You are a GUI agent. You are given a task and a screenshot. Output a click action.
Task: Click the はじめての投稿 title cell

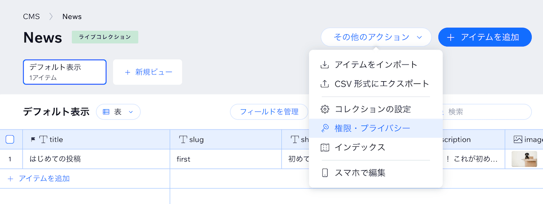point(96,159)
